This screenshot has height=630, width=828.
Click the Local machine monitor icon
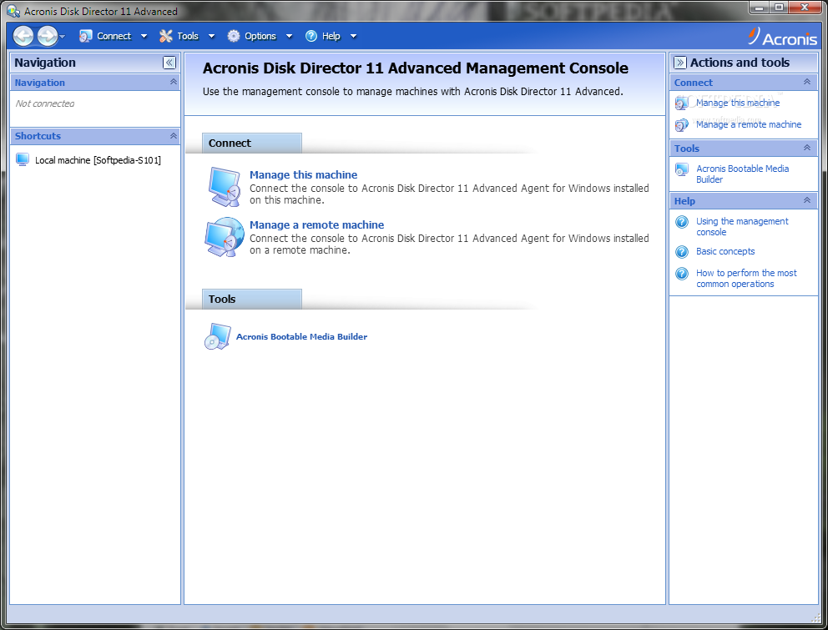coord(23,159)
